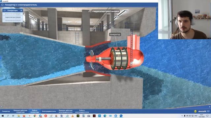This screenshot has width=211, height=118.
Task: Open the notification center icon
Action: [207, 116]
